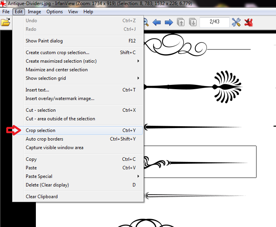Click the next page icon in toolbar
Image resolution: width=276 pixels, height=227 pixels.
(193, 22)
